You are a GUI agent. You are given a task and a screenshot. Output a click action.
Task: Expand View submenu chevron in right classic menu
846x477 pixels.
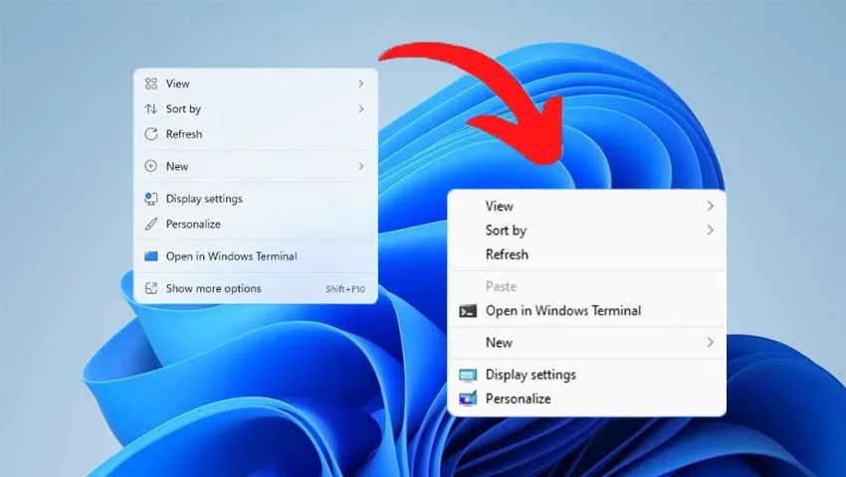710,206
